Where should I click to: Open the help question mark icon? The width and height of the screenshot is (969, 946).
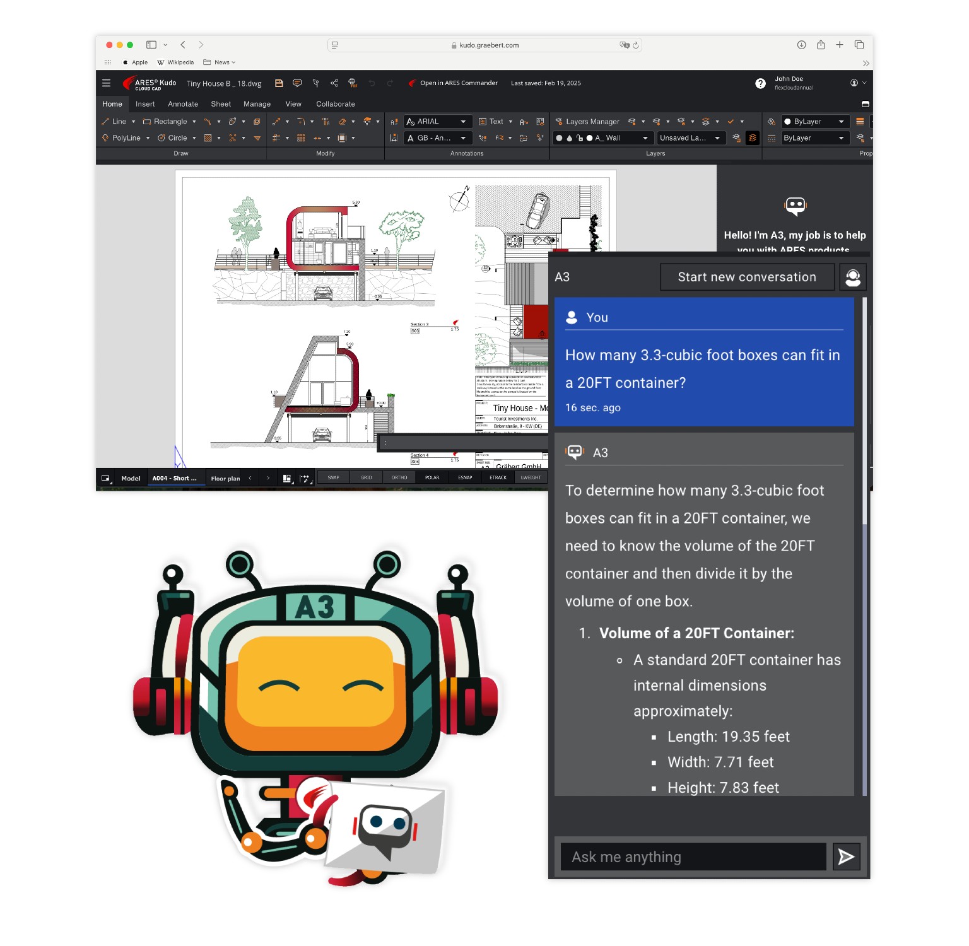click(760, 83)
